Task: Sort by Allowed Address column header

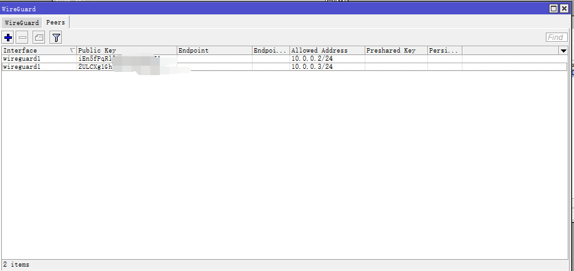Action: 327,51
